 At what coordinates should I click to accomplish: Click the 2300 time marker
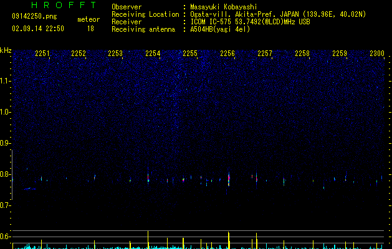pos(377,54)
